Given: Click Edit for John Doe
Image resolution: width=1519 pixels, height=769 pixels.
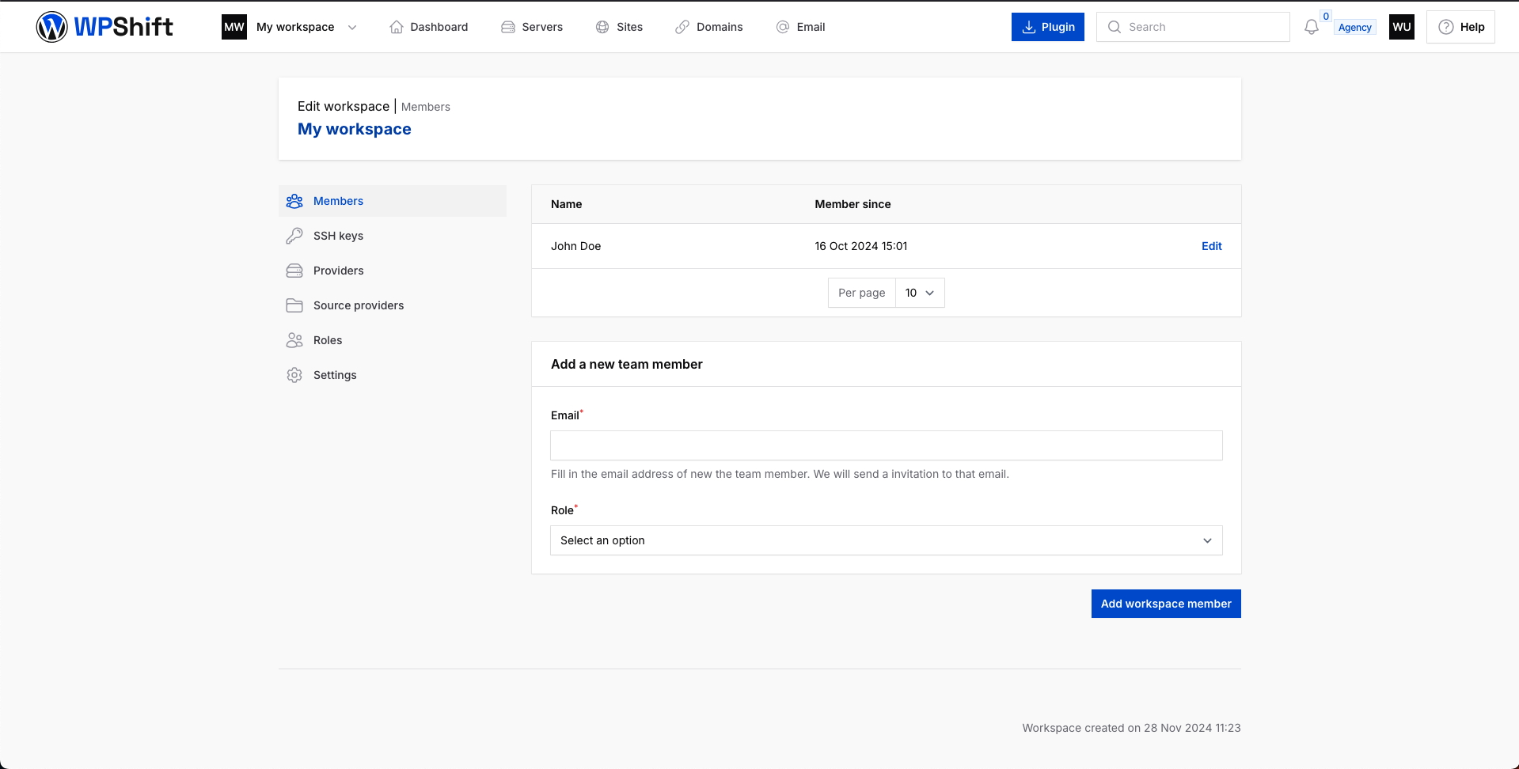Looking at the screenshot, I should (1211, 246).
